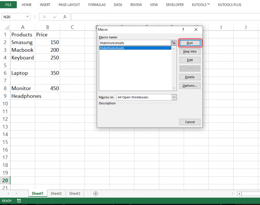The image size is (260, 205).
Task: Click the formula bar enter checkmark icon
Action: point(55,17)
